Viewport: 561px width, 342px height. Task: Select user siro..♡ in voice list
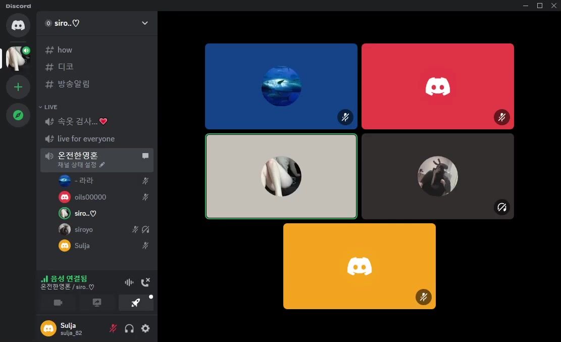(x=104, y=214)
